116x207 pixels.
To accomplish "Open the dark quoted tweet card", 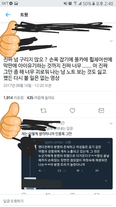I will (67, 164).
